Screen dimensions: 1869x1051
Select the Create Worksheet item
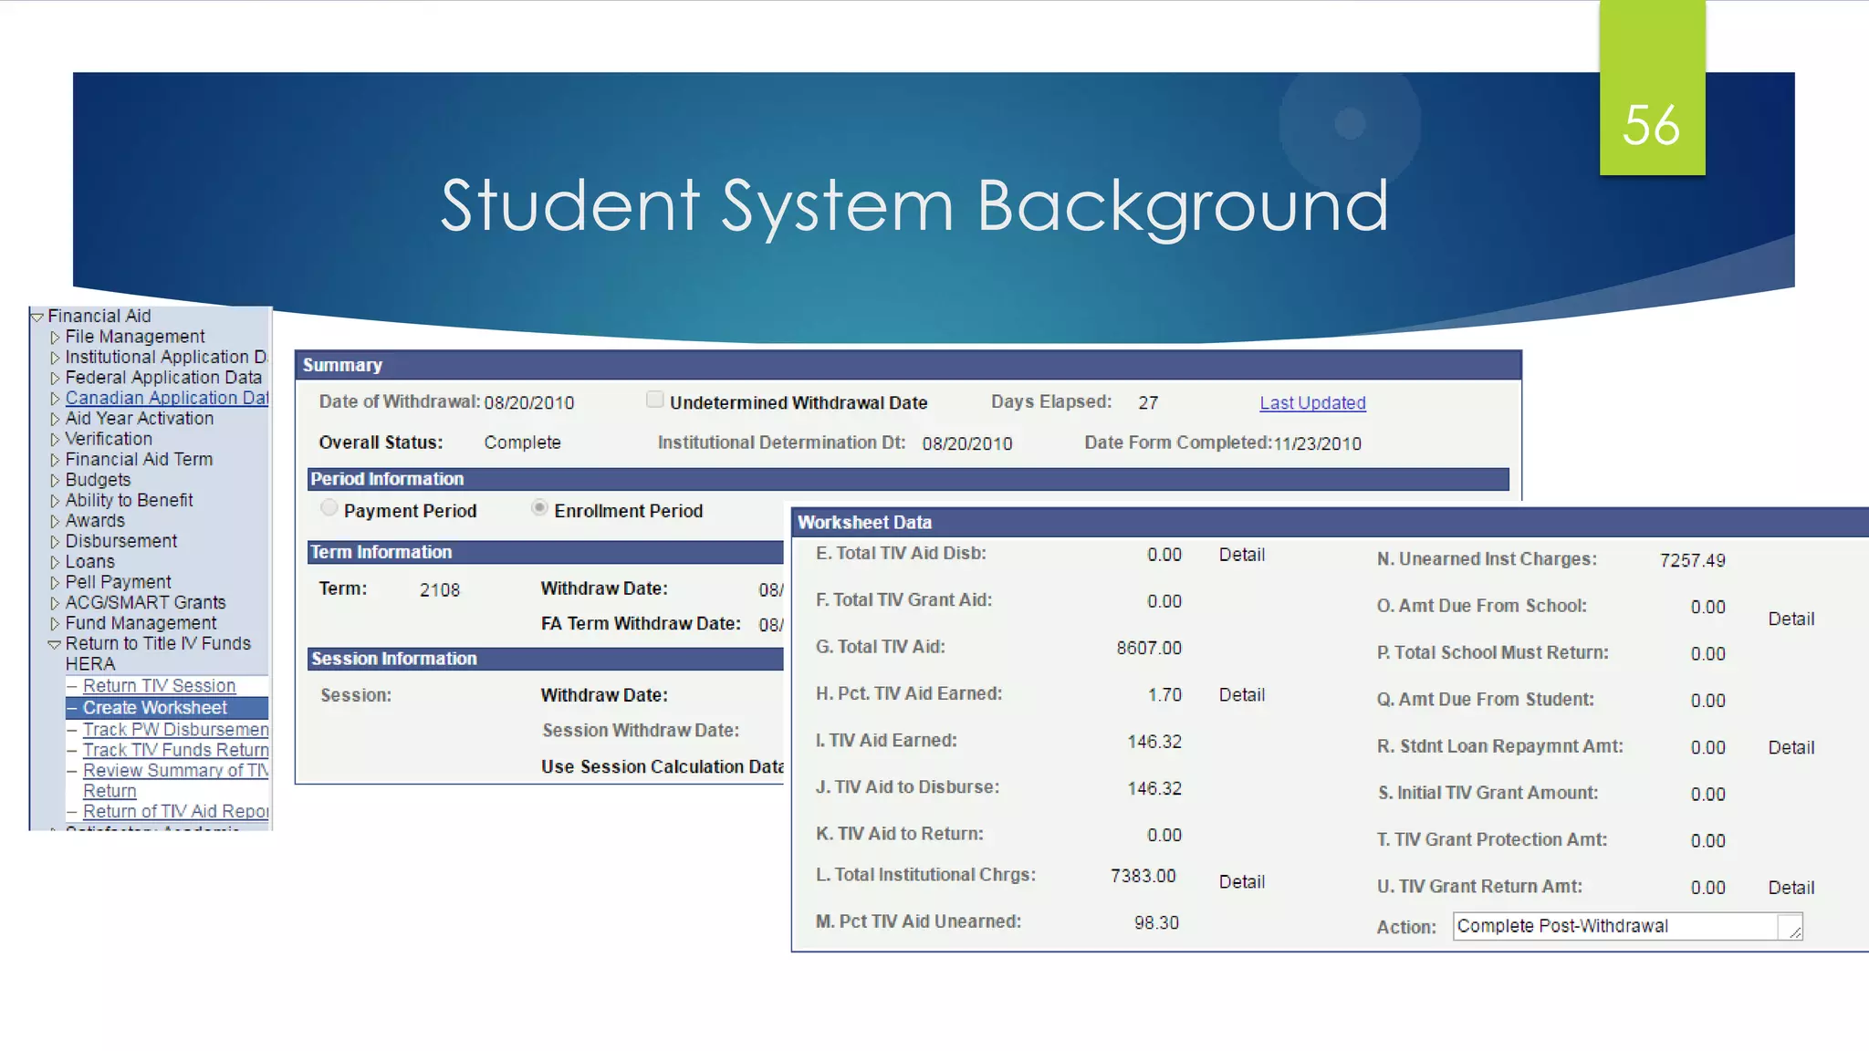[167, 708]
